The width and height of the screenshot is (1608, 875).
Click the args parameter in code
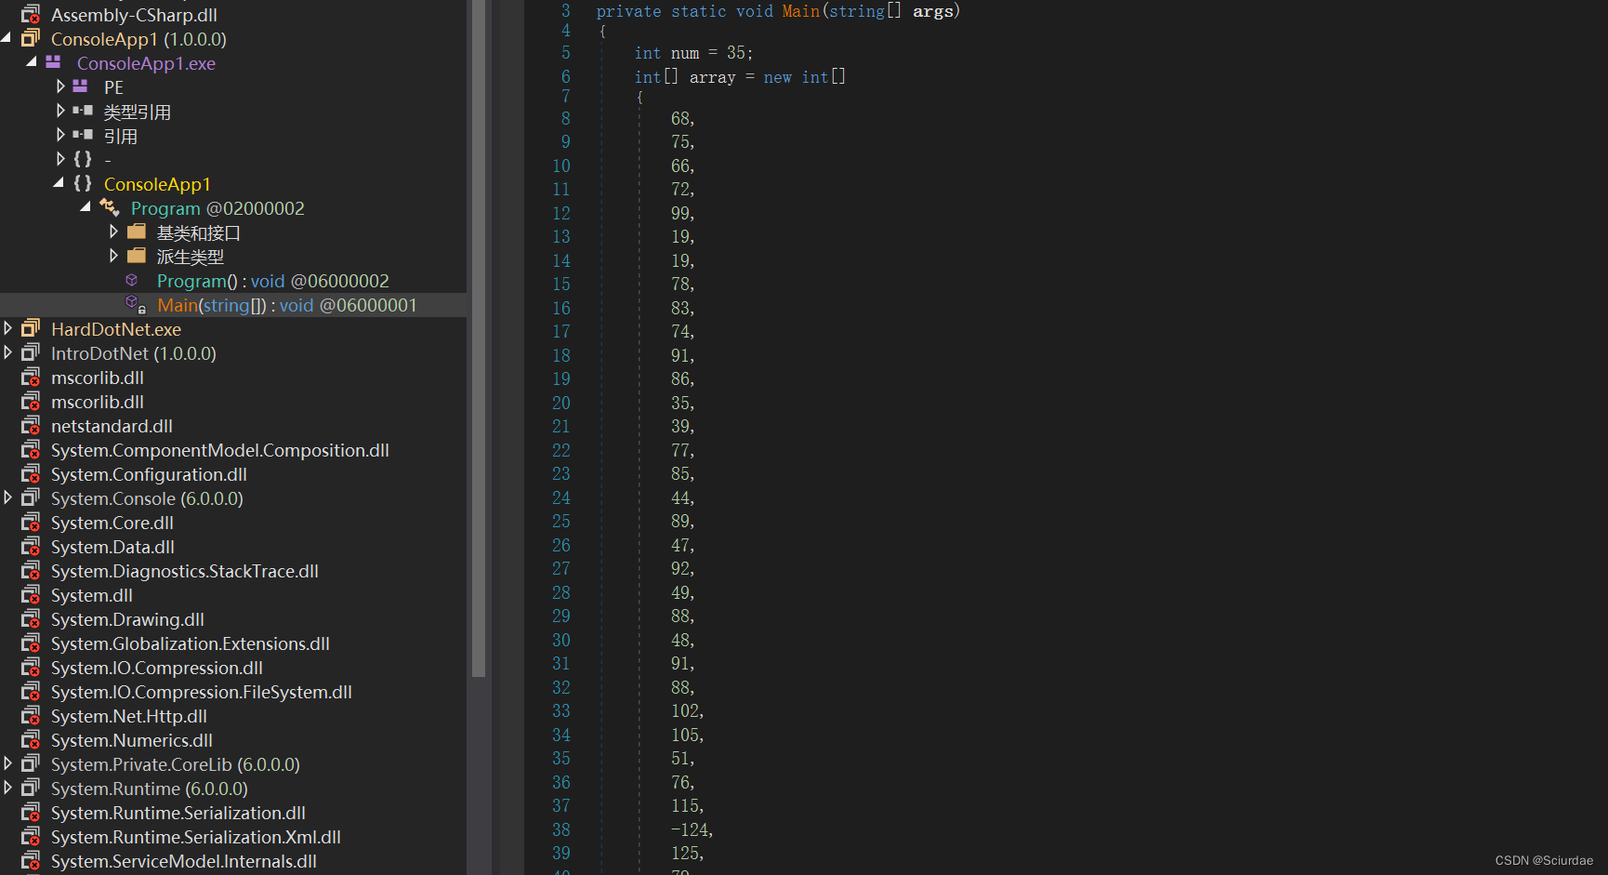[x=933, y=11]
